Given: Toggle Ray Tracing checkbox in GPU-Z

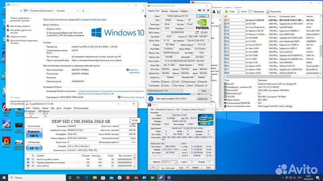Looking at the screenshot, I should 173,85.
